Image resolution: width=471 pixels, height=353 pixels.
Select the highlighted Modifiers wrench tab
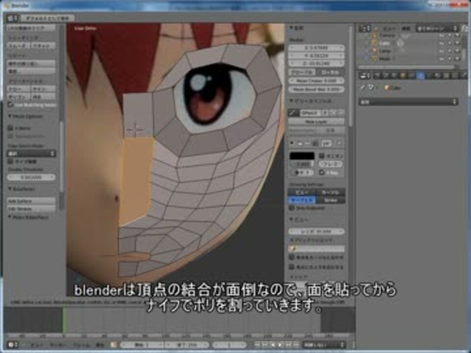(420, 76)
